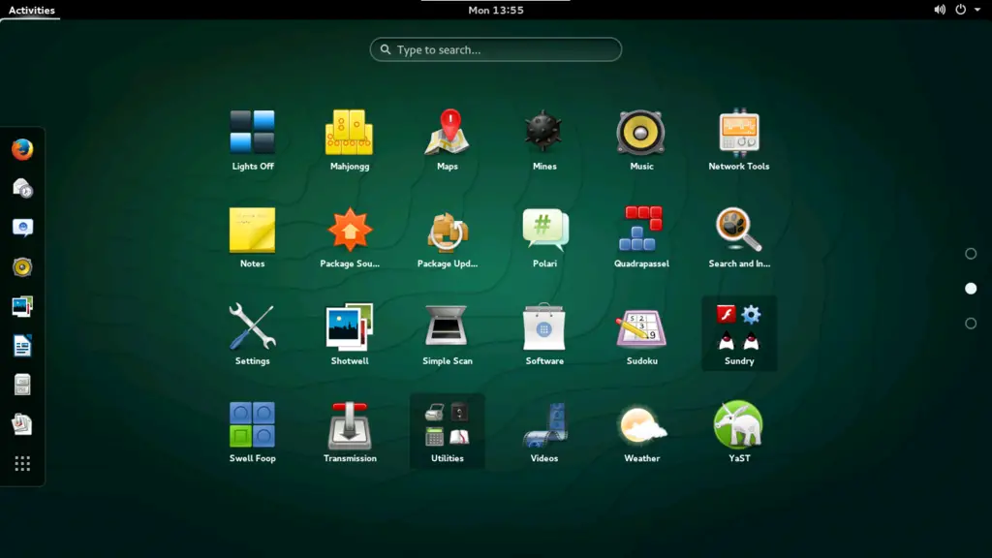
Task: Focus the Type to search field
Action: (495, 49)
